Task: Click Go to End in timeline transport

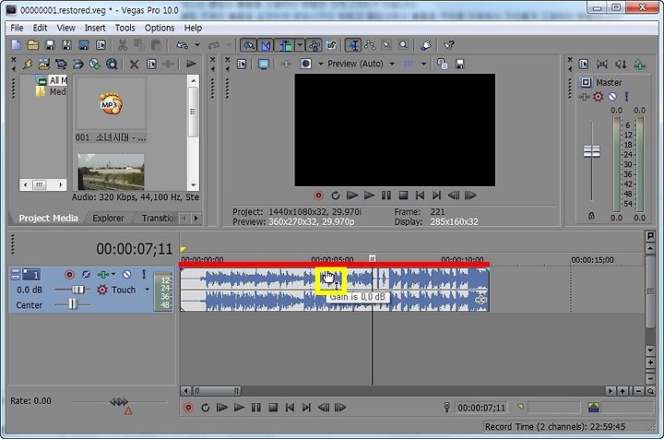Action: [306, 408]
